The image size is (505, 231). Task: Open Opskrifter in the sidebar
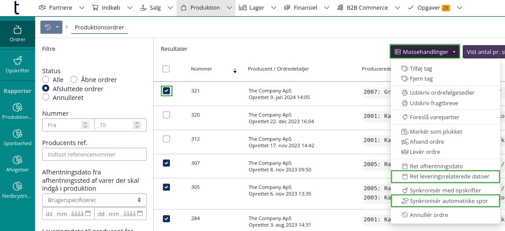click(17, 64)
